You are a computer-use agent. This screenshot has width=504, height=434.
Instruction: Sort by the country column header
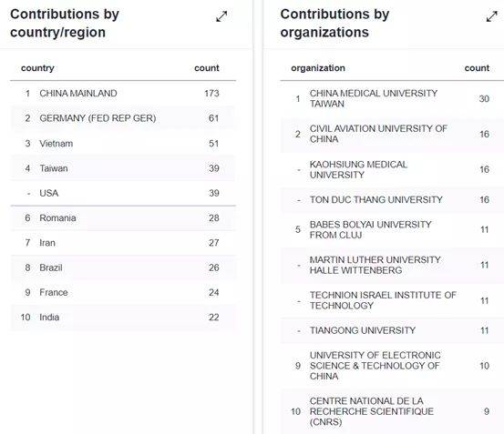pyautogui.click(x=37, y=68)
